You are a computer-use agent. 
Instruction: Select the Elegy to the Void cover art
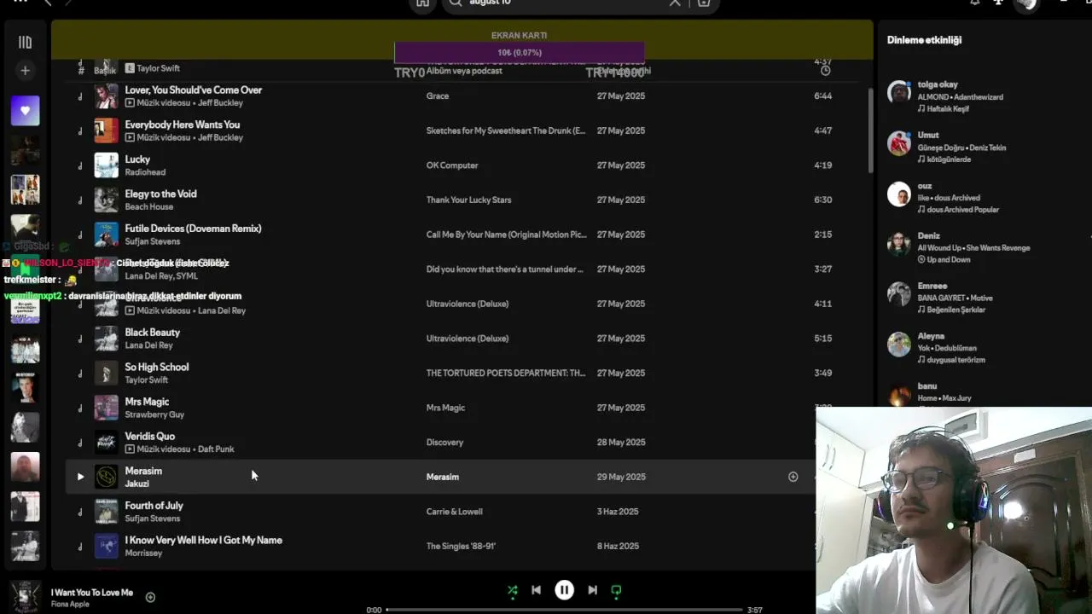106,200
